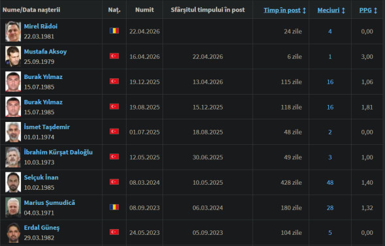Open Burak Yılmaz link appointed 19.08.2025
The width and height of the screenshot is (385, 246).
point(43,102)
